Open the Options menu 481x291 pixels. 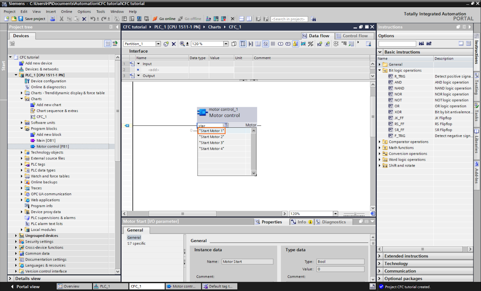pyautogui.click(x=84, y=11)
